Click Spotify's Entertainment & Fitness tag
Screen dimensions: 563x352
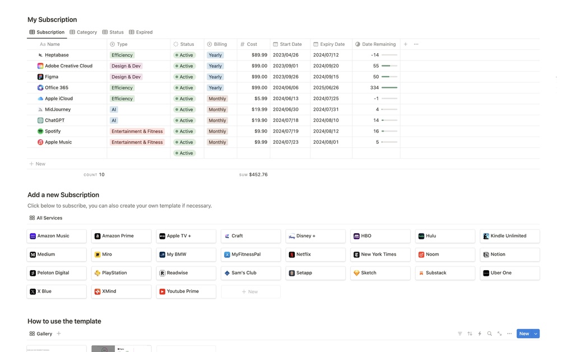pyautogui.click(x=137, y=132)
